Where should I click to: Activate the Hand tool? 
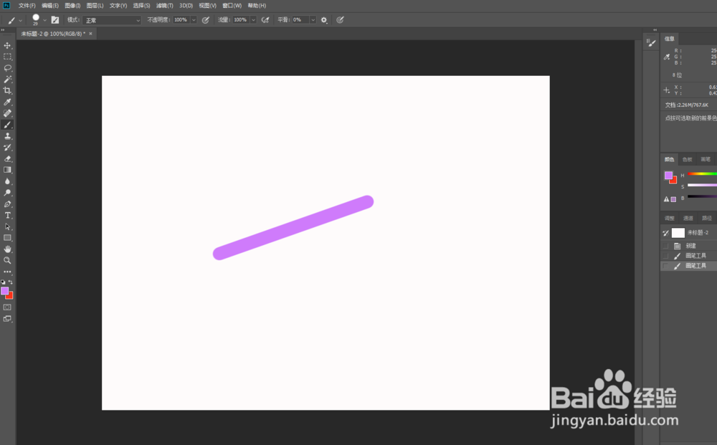pos(8,249)
